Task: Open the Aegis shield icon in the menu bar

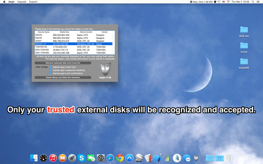Action: coord(214,2)
